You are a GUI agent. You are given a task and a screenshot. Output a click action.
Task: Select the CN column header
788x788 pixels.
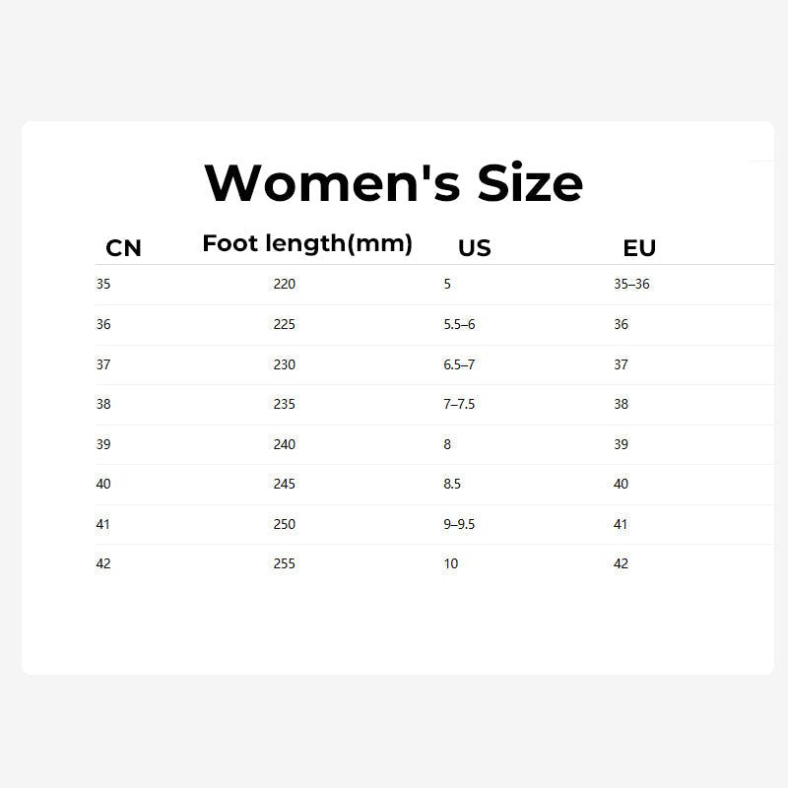pyautogui.click(x=123, y=248)
